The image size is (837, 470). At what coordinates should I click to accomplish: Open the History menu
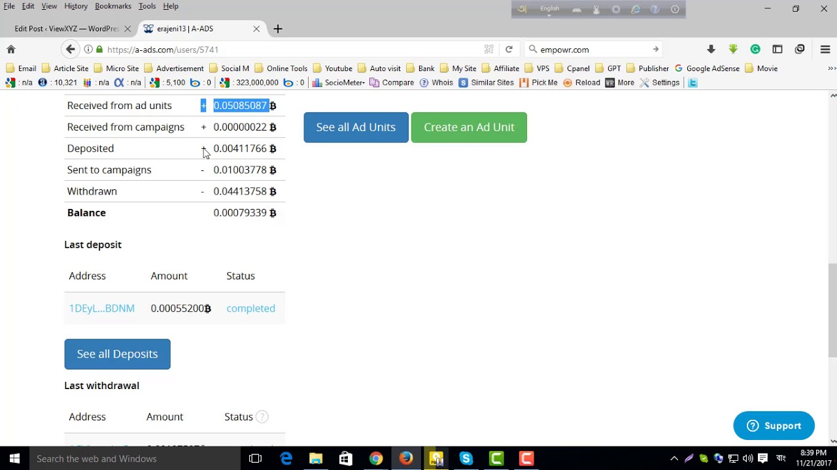click(76, 6)
